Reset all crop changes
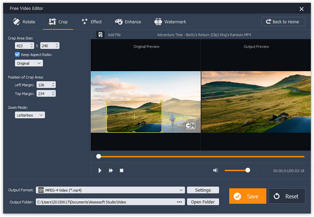Screen dimensions: 314x217 pos(287,196)
